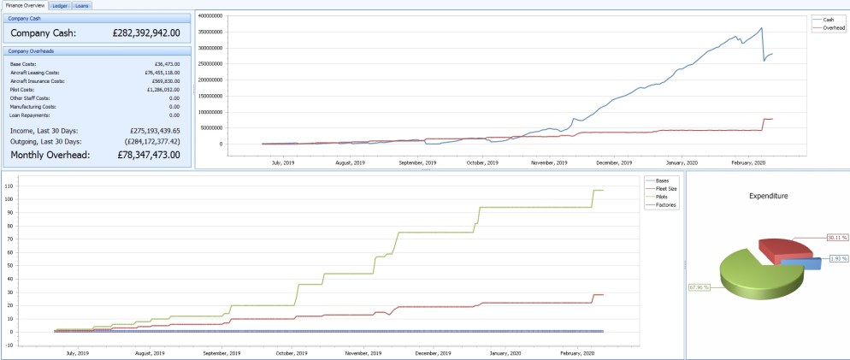
Task: Open the Loans tab
Action: click(x=82, y=5)
